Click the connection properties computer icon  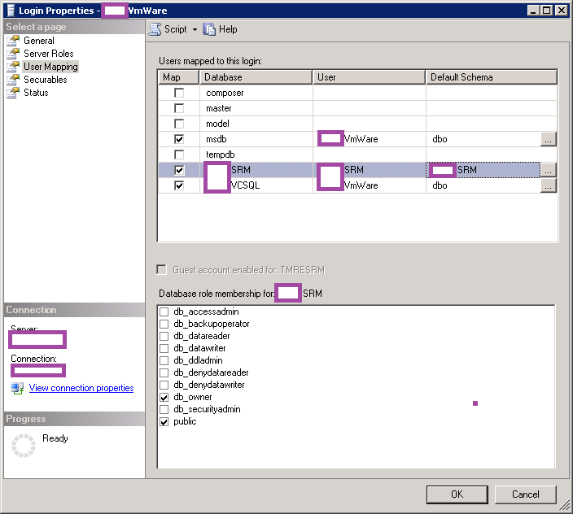click(17, 388)
